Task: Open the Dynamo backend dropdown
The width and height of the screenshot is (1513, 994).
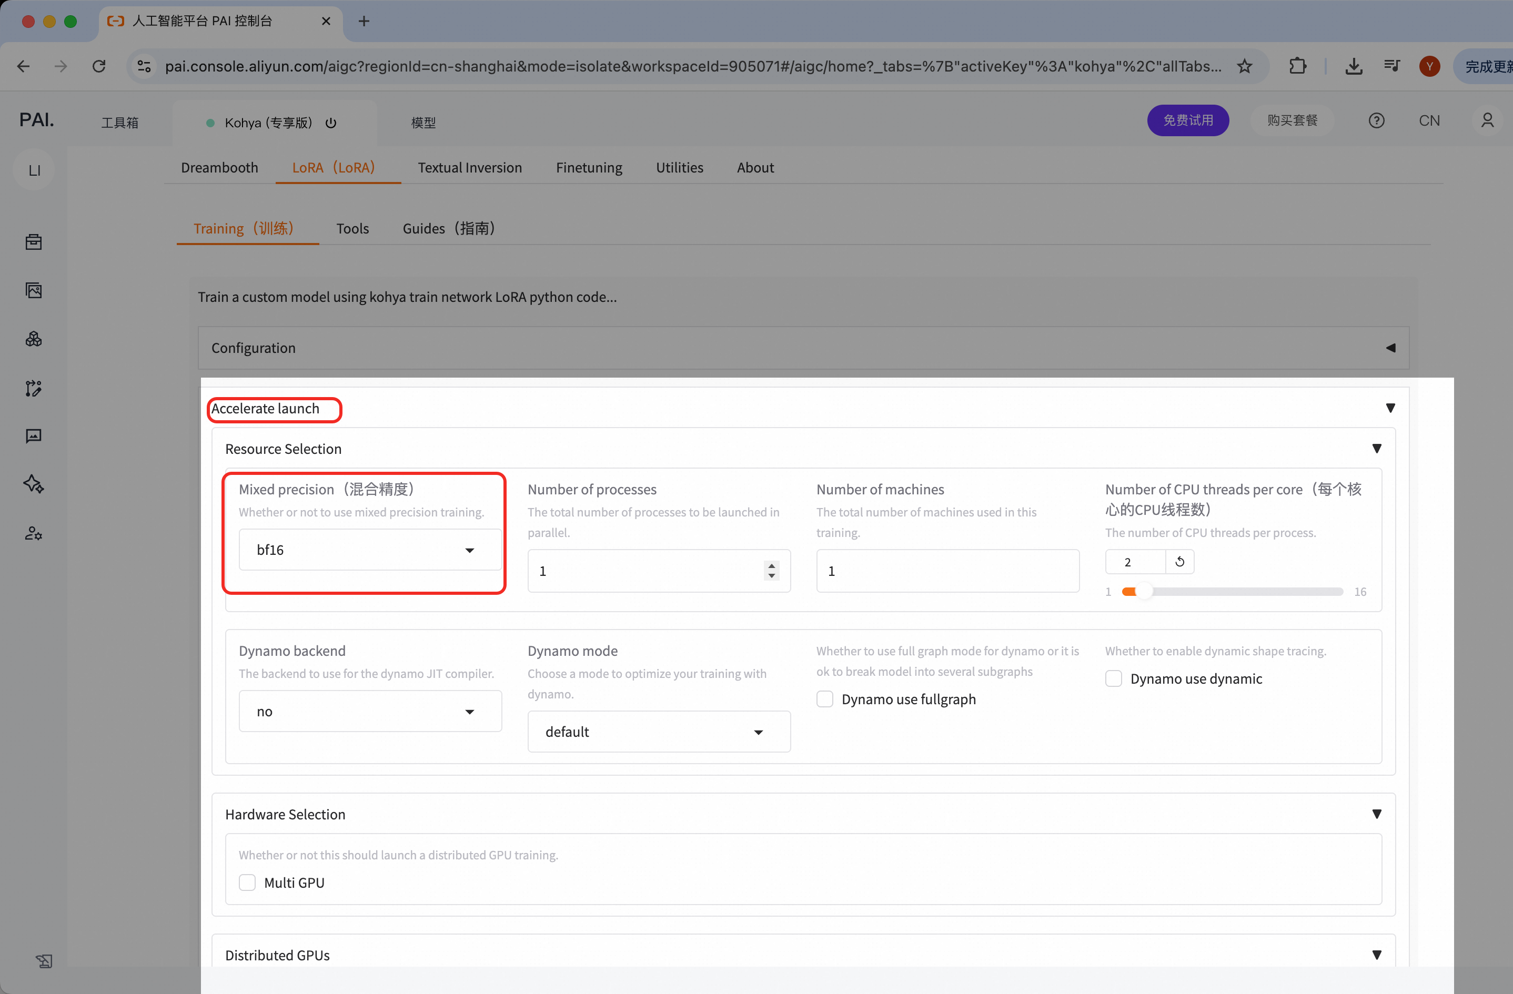Action: [370, 711]
